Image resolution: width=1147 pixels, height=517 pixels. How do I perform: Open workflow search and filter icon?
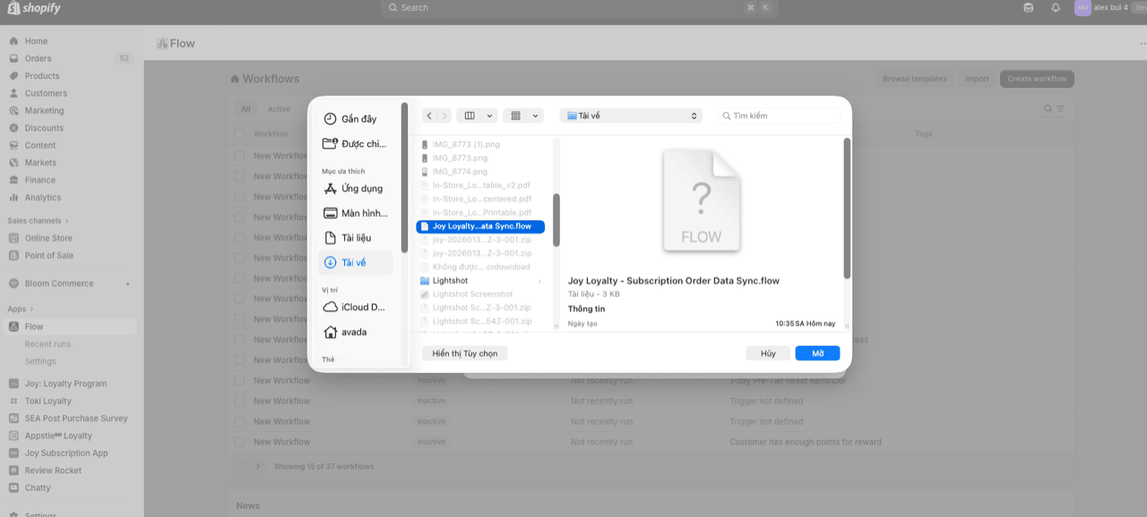(x=1055, y=109)
